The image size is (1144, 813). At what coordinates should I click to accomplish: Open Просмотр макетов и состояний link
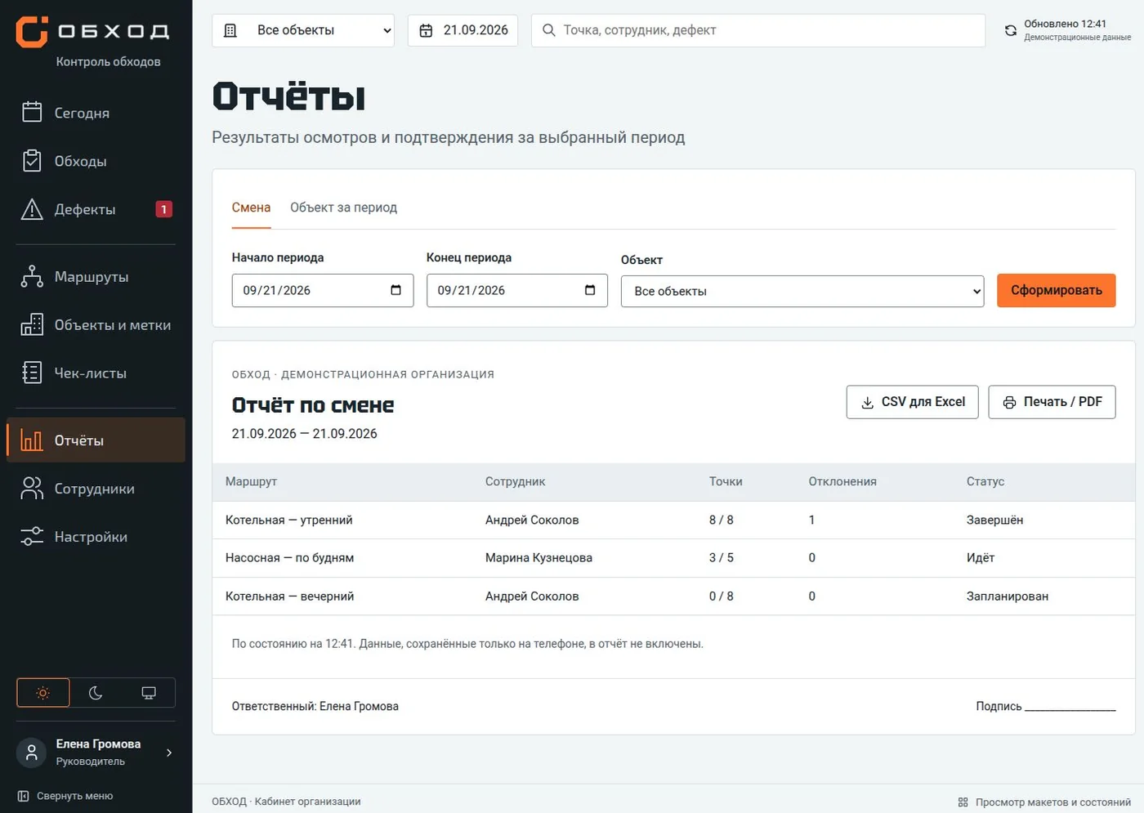(1044, 802)
